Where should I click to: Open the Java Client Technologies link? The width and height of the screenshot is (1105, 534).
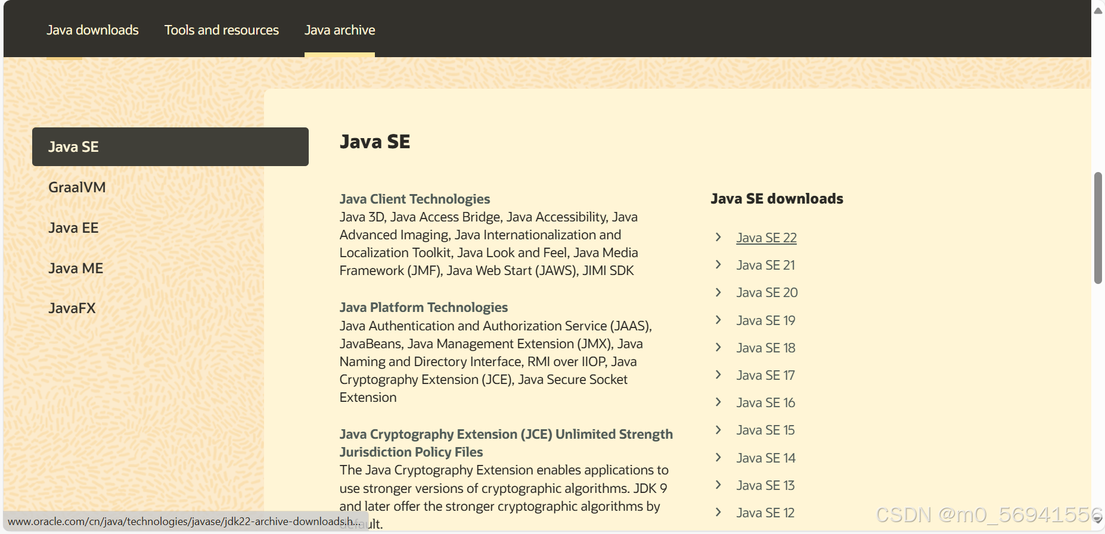[x=415, y=199]
